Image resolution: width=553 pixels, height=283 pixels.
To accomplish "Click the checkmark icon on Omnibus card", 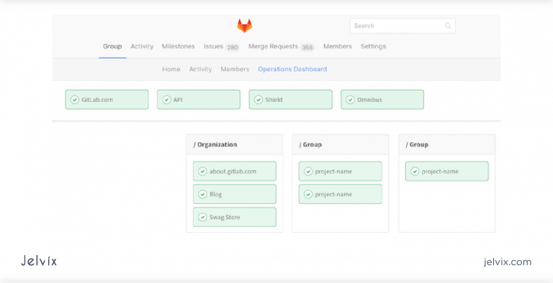I will pyautogui.click(x=350, y=100).
